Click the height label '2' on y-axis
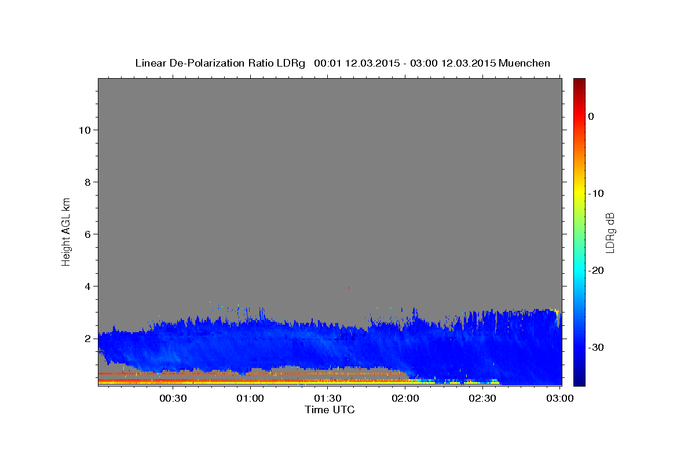This screenshot has height=463, width=695. 88,339
